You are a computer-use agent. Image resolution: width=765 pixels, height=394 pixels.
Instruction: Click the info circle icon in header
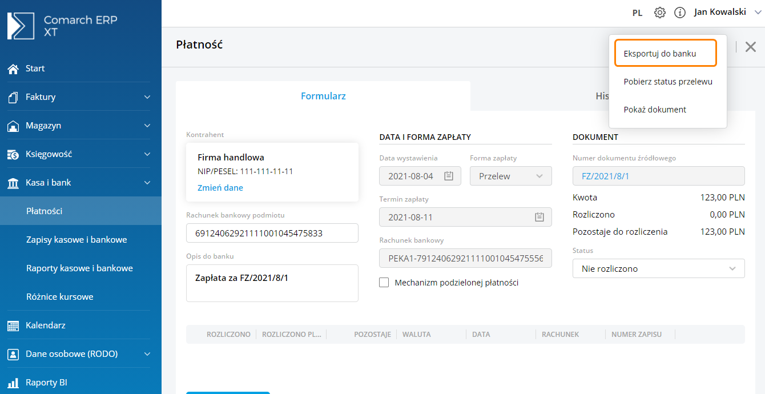pos(679,13)
